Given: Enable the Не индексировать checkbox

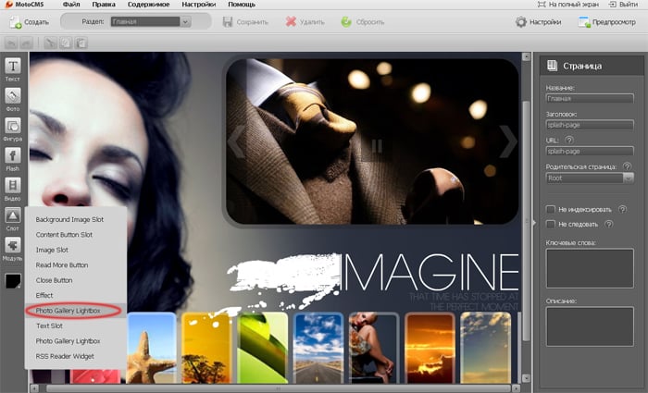Looking at the screenshot, I should click(551, 209).
